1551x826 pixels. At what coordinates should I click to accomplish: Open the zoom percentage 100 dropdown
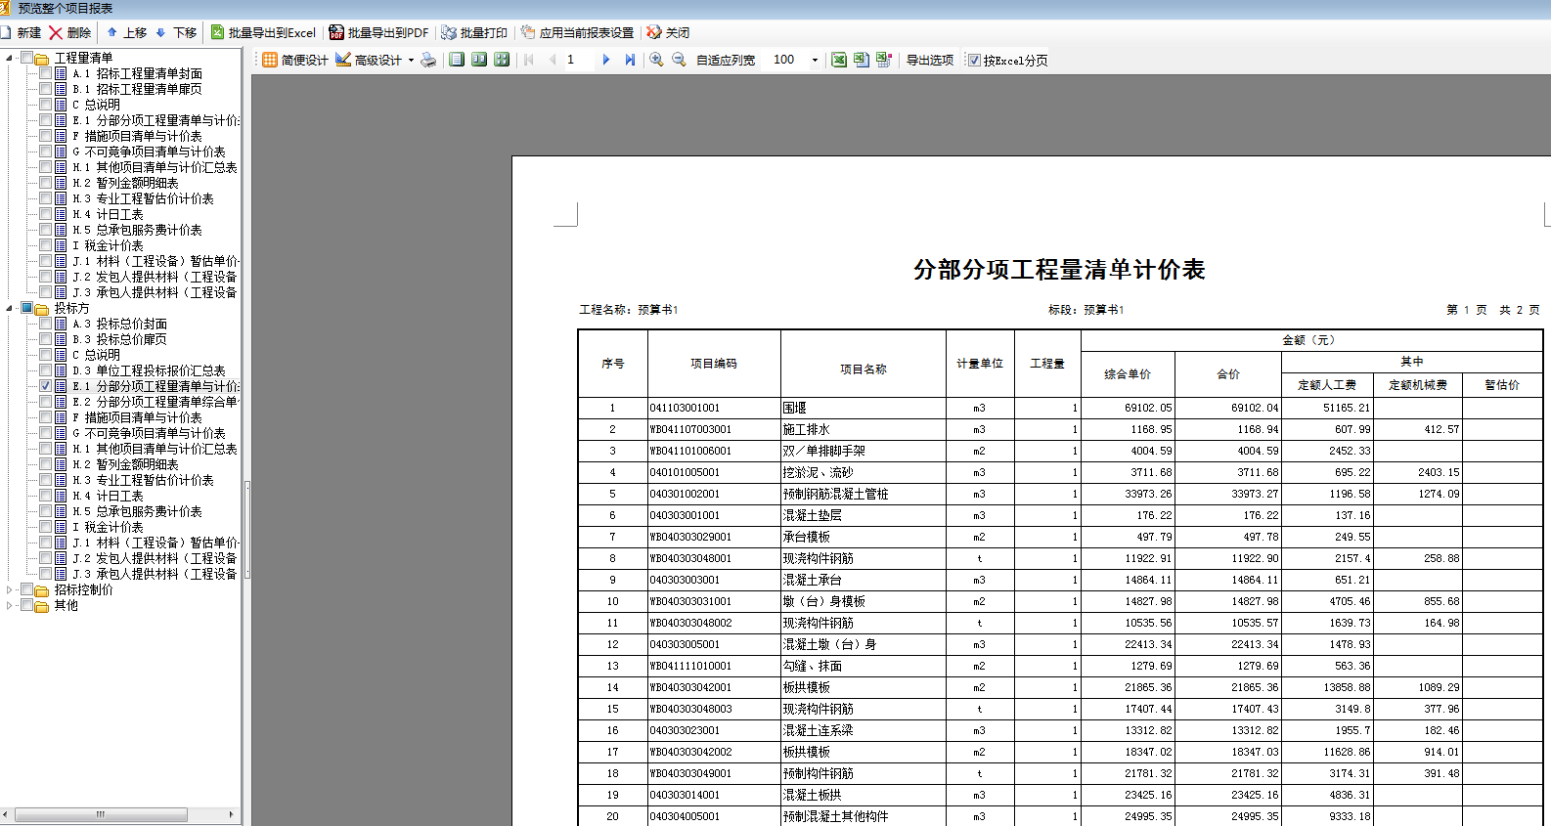pyautogui.click(x=815, y=60)
